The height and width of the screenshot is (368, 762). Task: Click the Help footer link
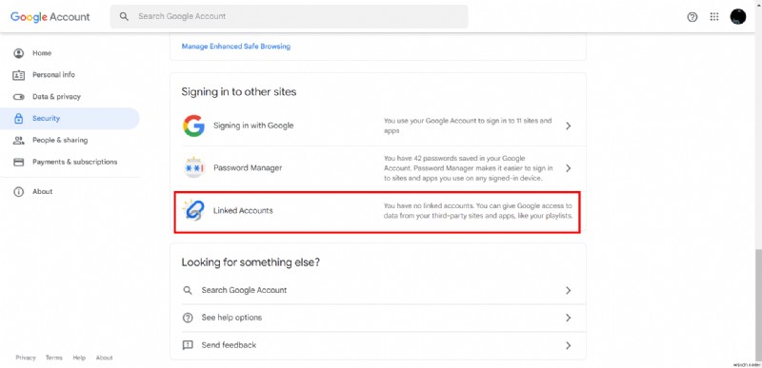79,358
